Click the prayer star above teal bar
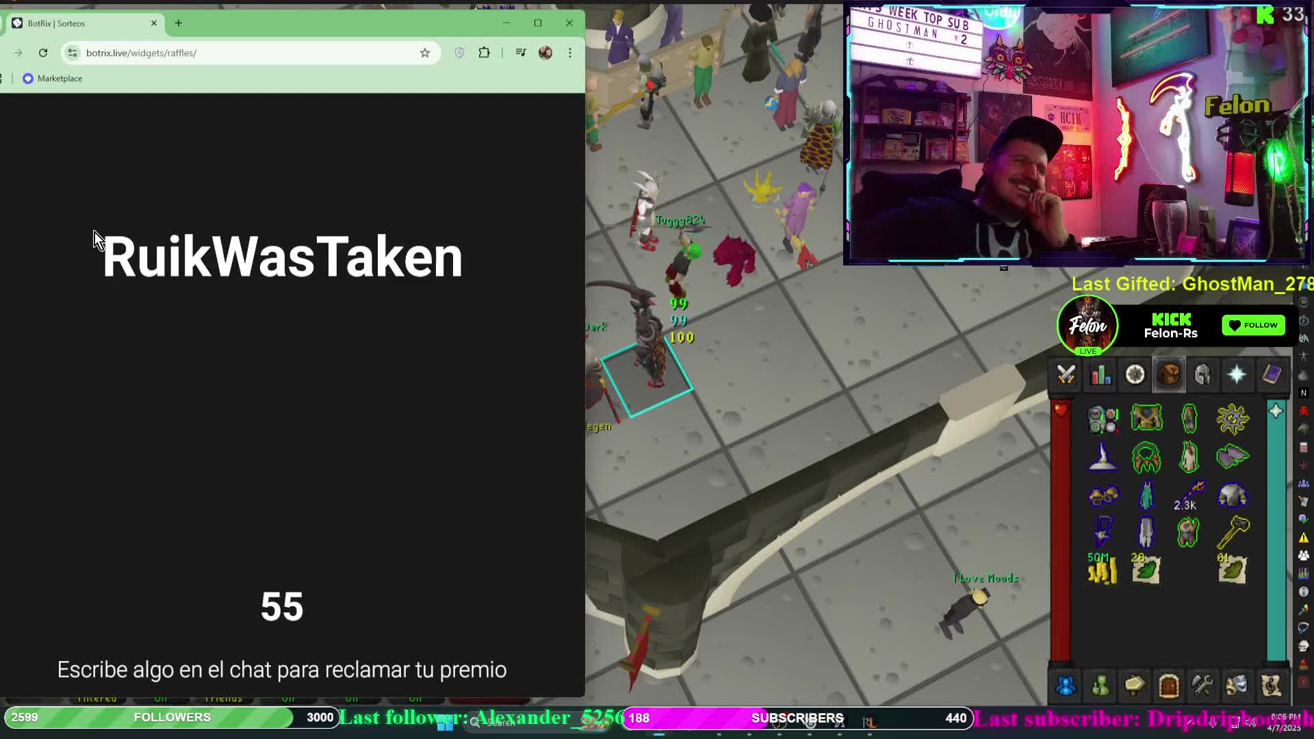1314x739 pixels. tap(1276, 411)
